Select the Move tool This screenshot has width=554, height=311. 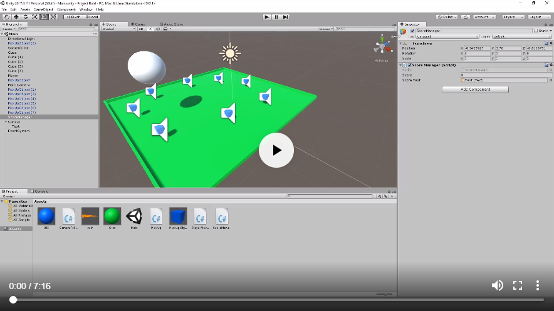(16, 17)
